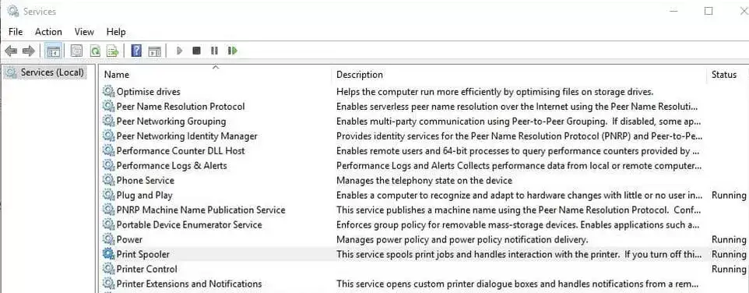Toggle the Show/Hide Action Pane icon
This screenshot has width=749, height=293.
154,51
